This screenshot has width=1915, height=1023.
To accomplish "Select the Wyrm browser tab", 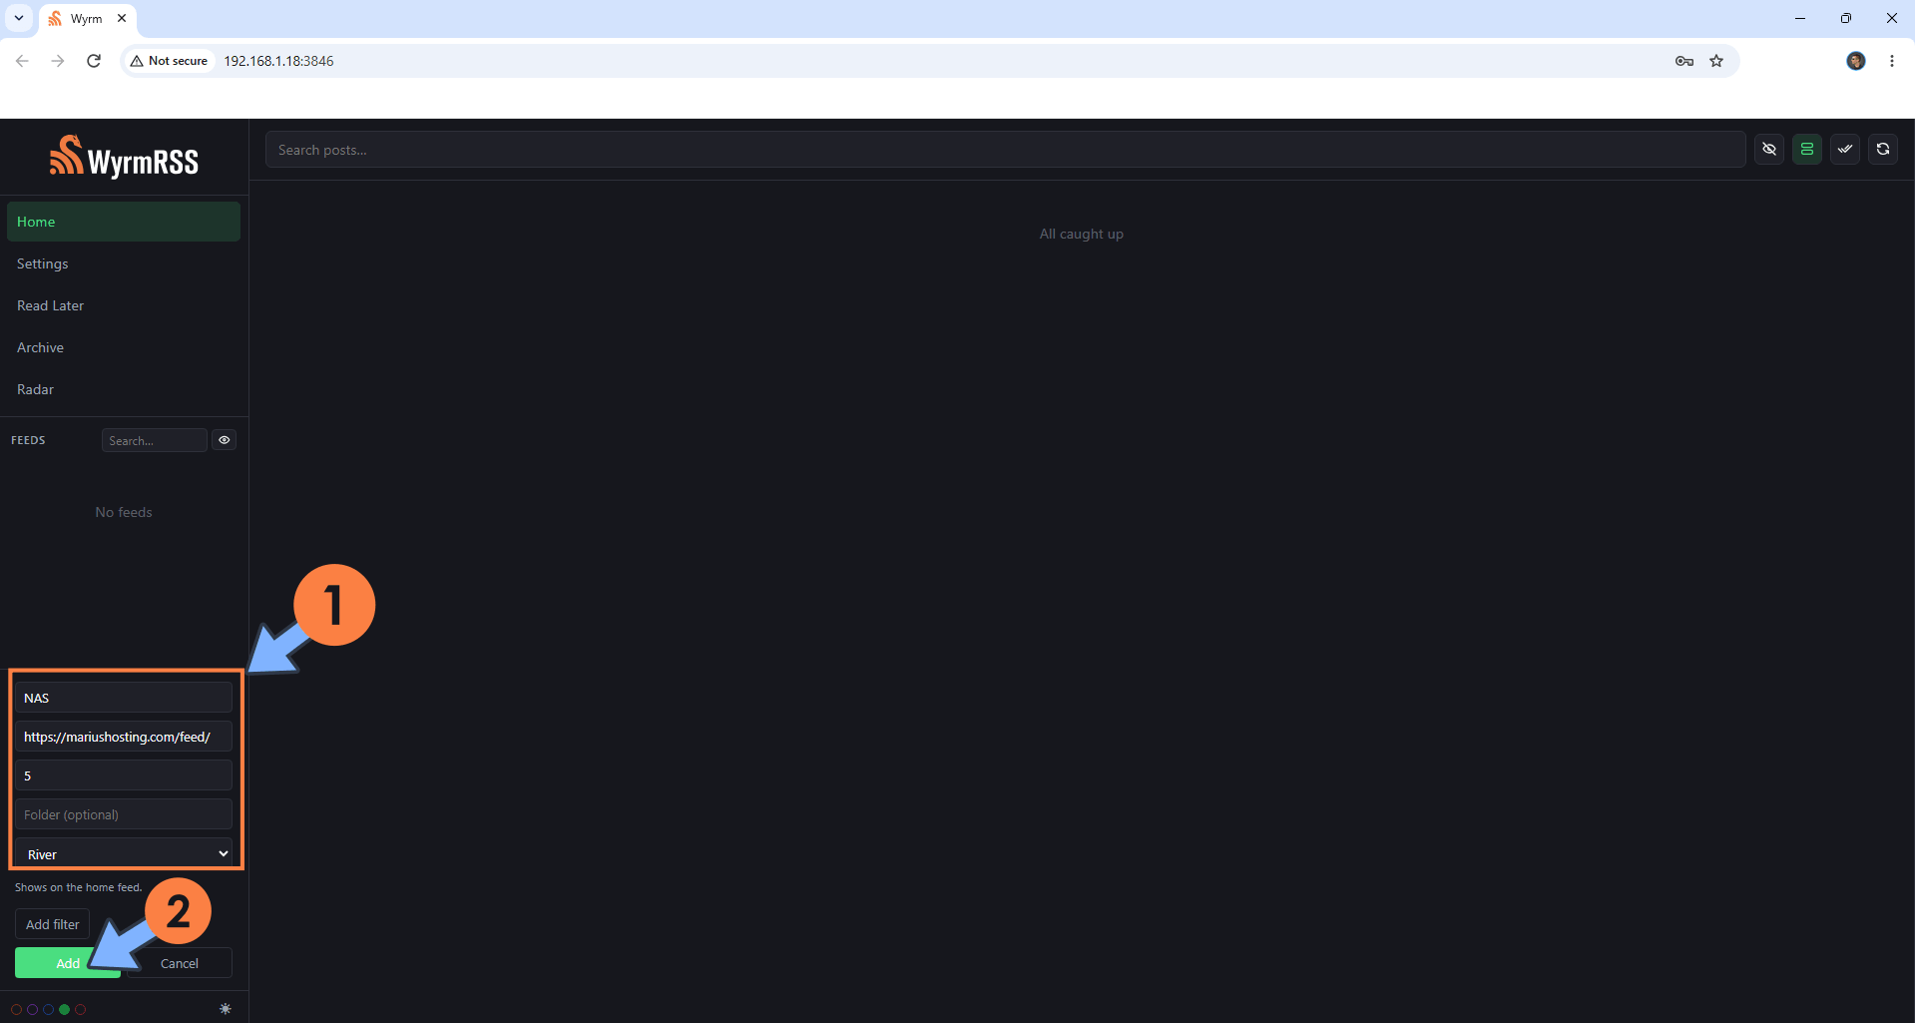I will coord(88,18).
